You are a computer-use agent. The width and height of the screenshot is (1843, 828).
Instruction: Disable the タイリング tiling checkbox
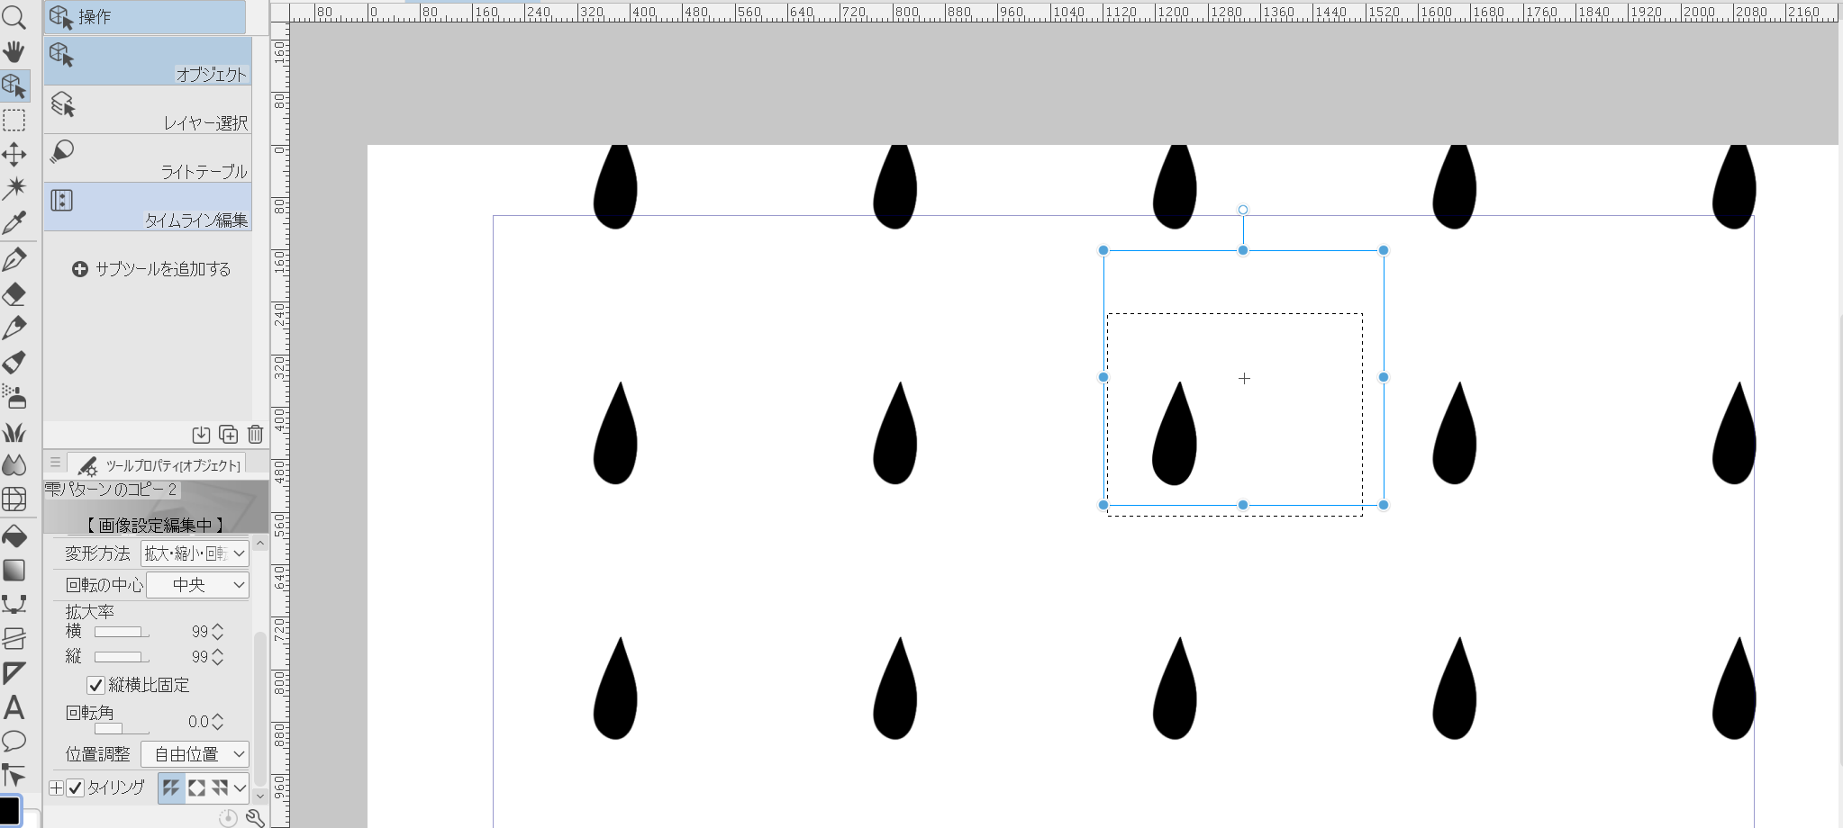(x=76, y=788)
